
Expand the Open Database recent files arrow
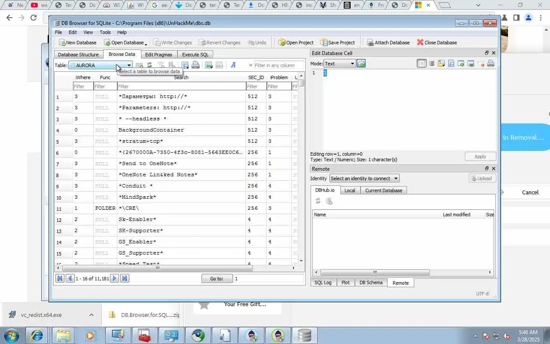tap(146, 44)
